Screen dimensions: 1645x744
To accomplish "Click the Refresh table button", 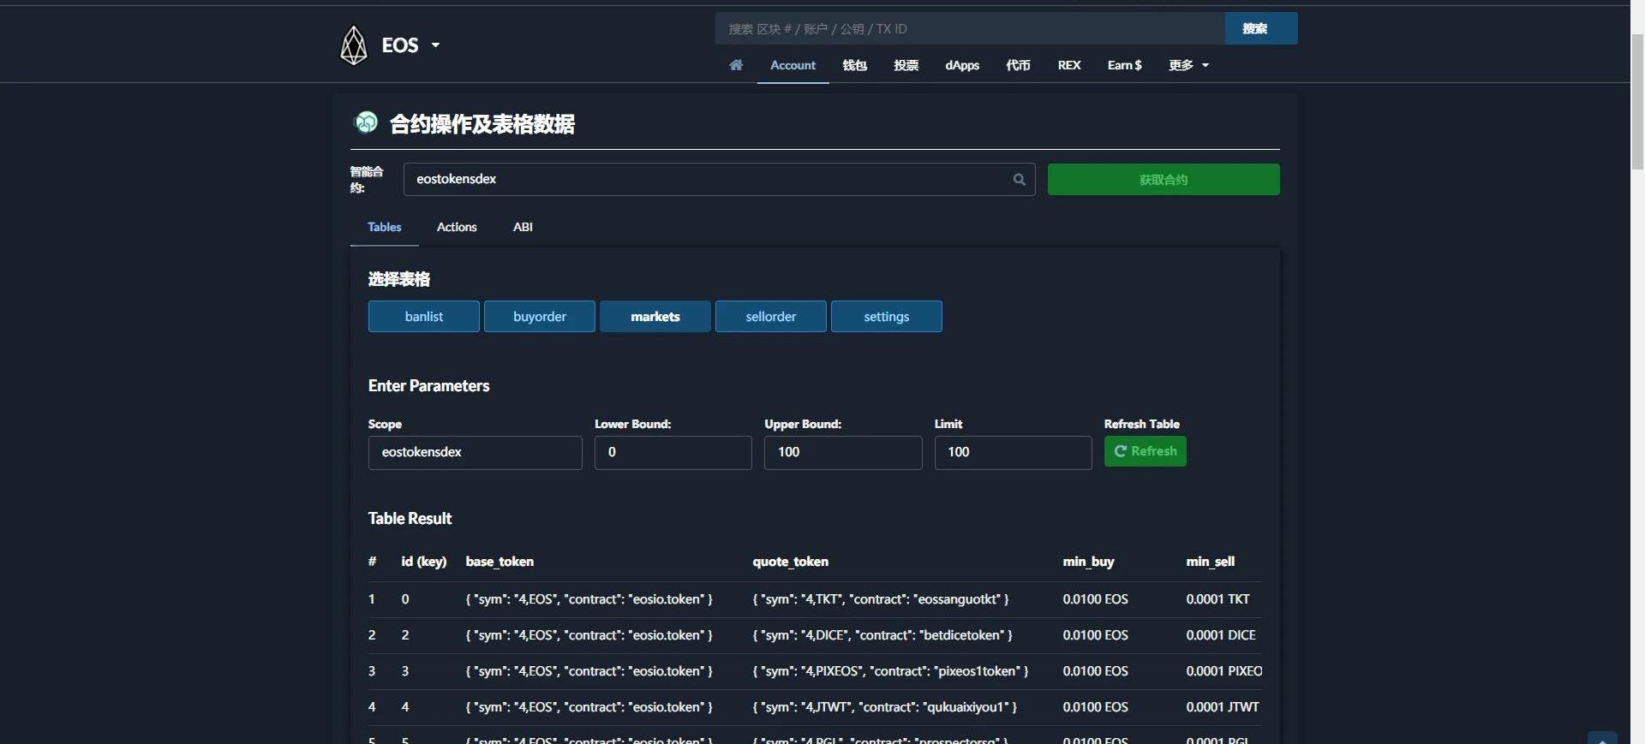I will tap(1145, 451).
